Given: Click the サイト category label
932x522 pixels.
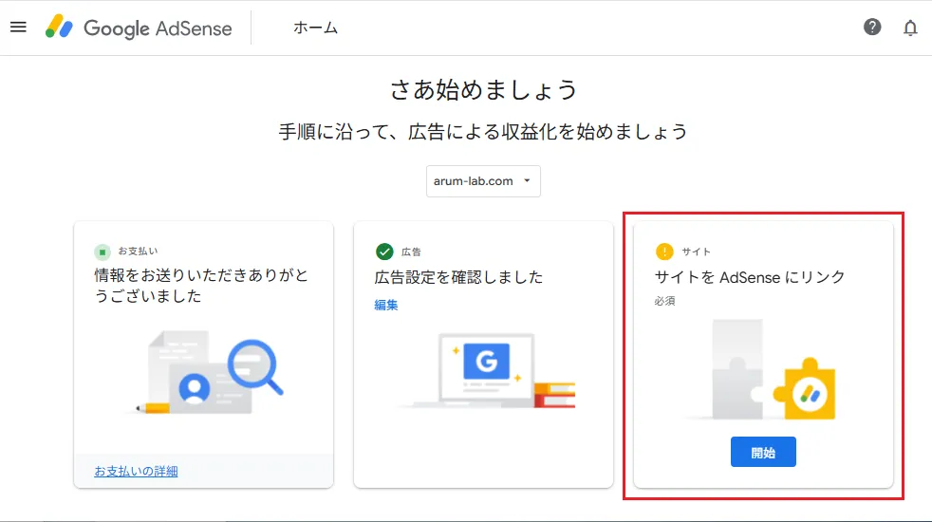Looking at the screenshot, I should [x=696, y=252].
